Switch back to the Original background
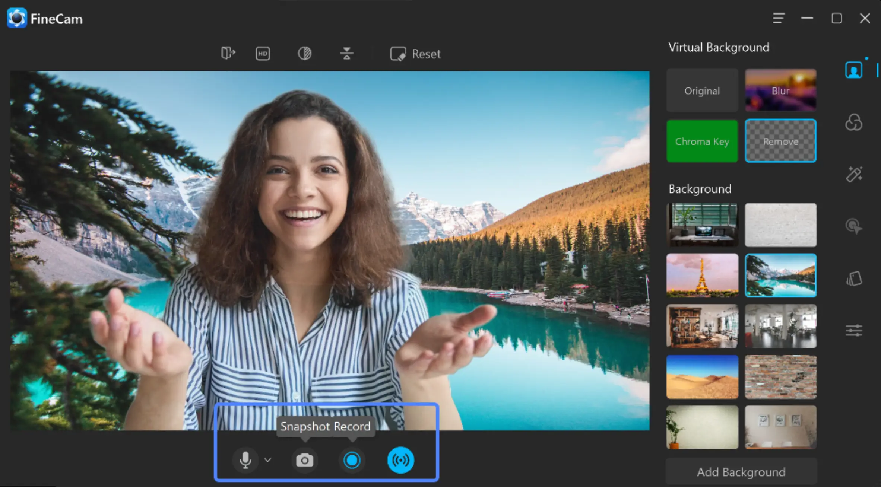This screenshot has width=881, height=487. pos(702,90)
